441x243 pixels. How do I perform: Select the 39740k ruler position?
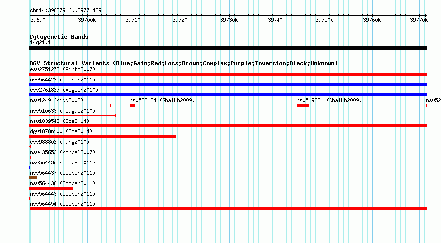tap(276, 20)
